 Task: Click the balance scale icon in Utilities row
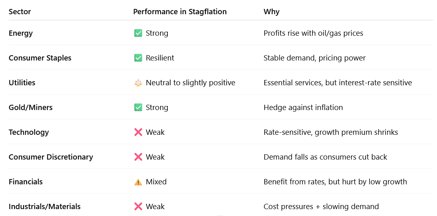(x=138, y=82)
